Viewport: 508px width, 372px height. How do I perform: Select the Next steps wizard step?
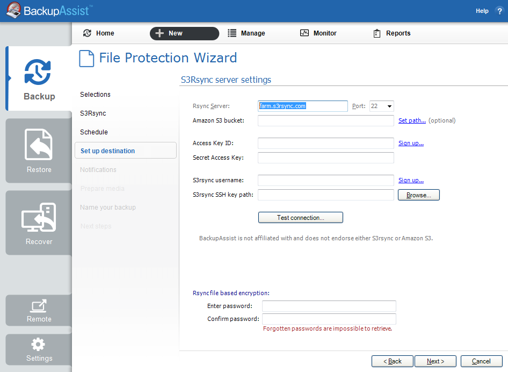pyautogui.click(x=96, y=226)
